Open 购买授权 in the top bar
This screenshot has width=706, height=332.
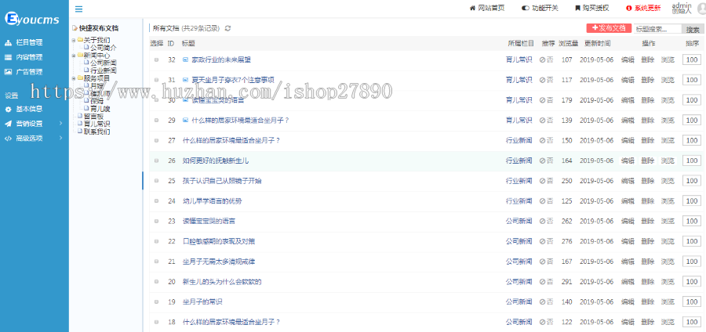click(x=591, y=8)
